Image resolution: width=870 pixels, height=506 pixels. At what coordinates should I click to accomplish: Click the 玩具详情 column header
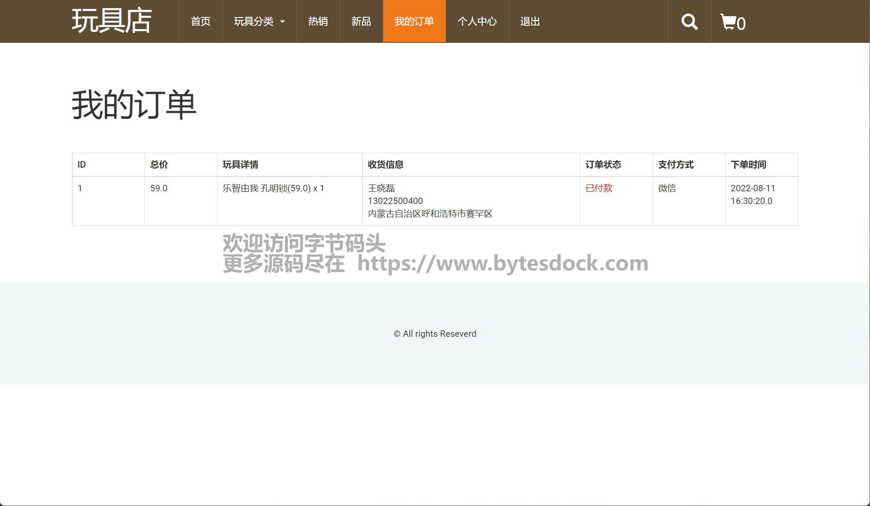coord(240,165)
